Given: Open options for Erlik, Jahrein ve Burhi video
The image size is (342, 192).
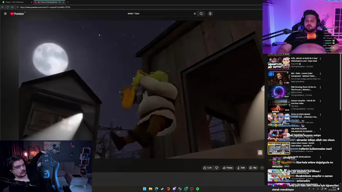Looking at the screenshot, I should [320, 59].
